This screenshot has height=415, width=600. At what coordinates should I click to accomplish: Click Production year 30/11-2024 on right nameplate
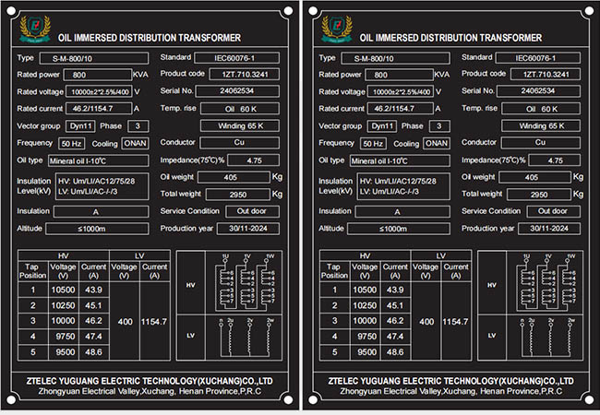pos(549,229)
